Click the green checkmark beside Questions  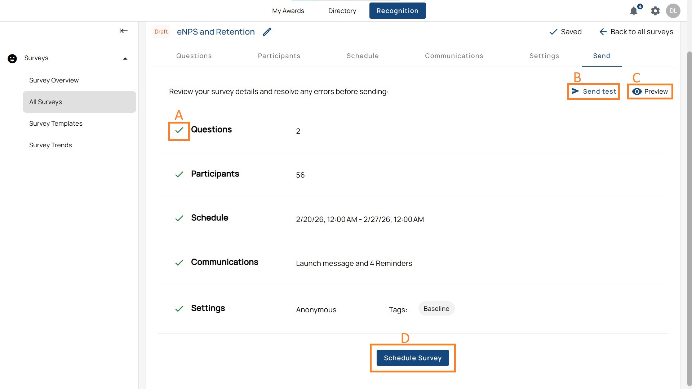point(179,130)
